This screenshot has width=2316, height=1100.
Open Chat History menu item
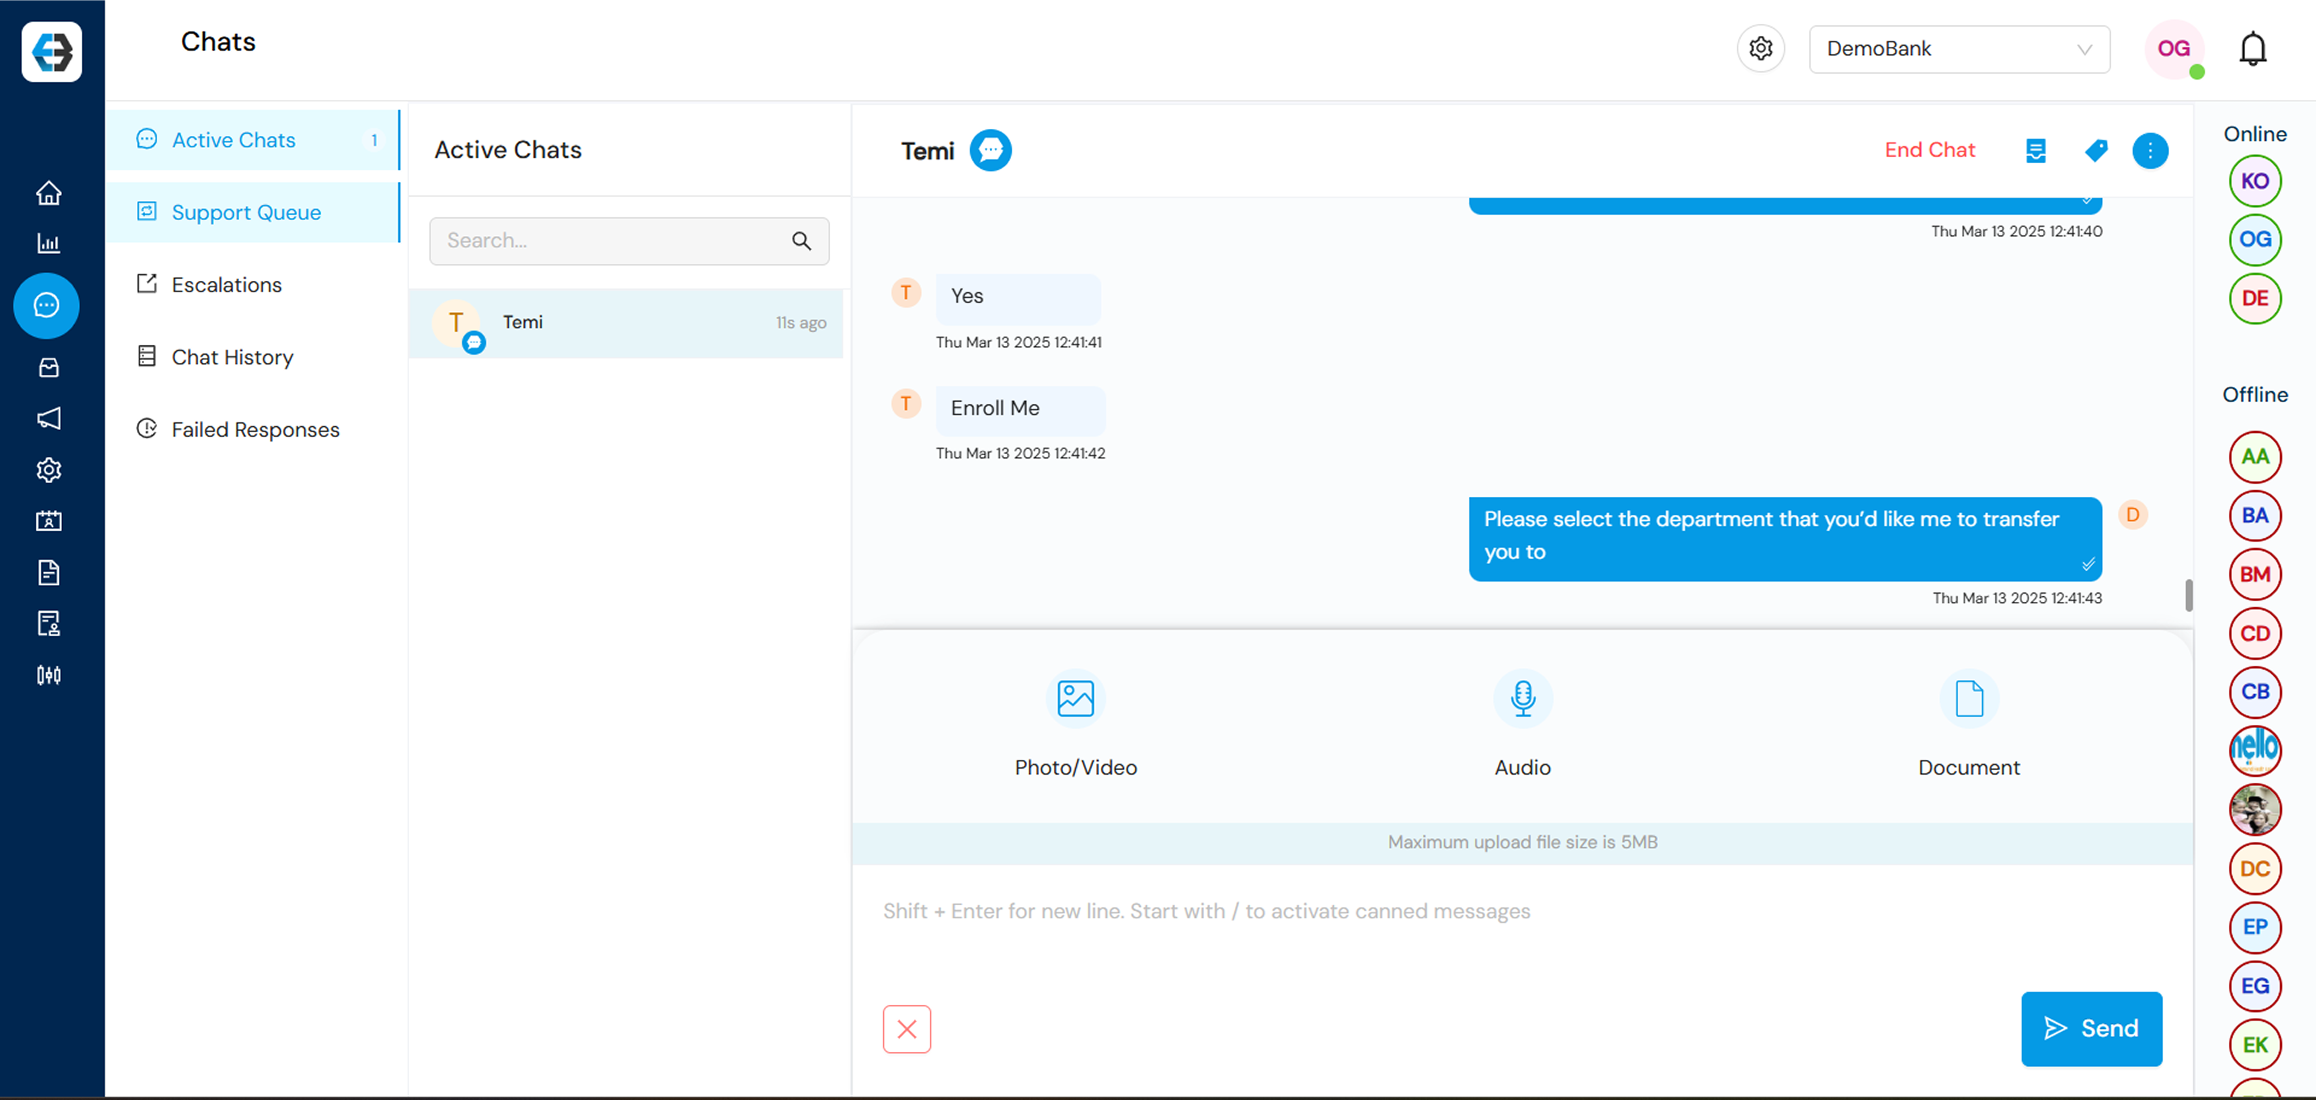253,357
